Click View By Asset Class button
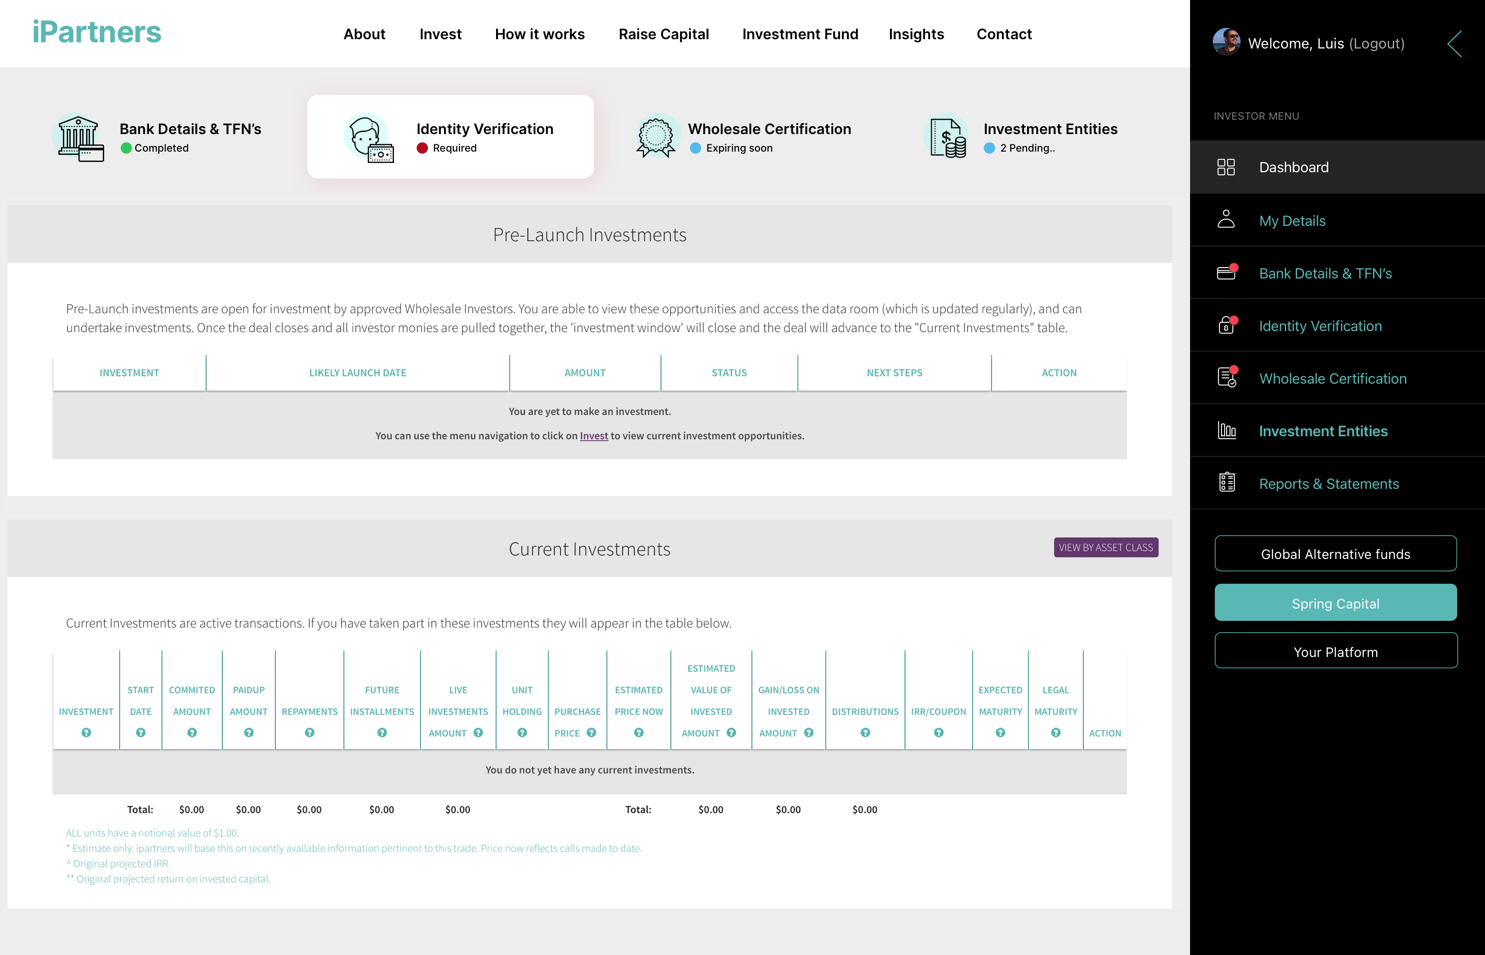This screenshot has height=955, width=1485. 1105,548
